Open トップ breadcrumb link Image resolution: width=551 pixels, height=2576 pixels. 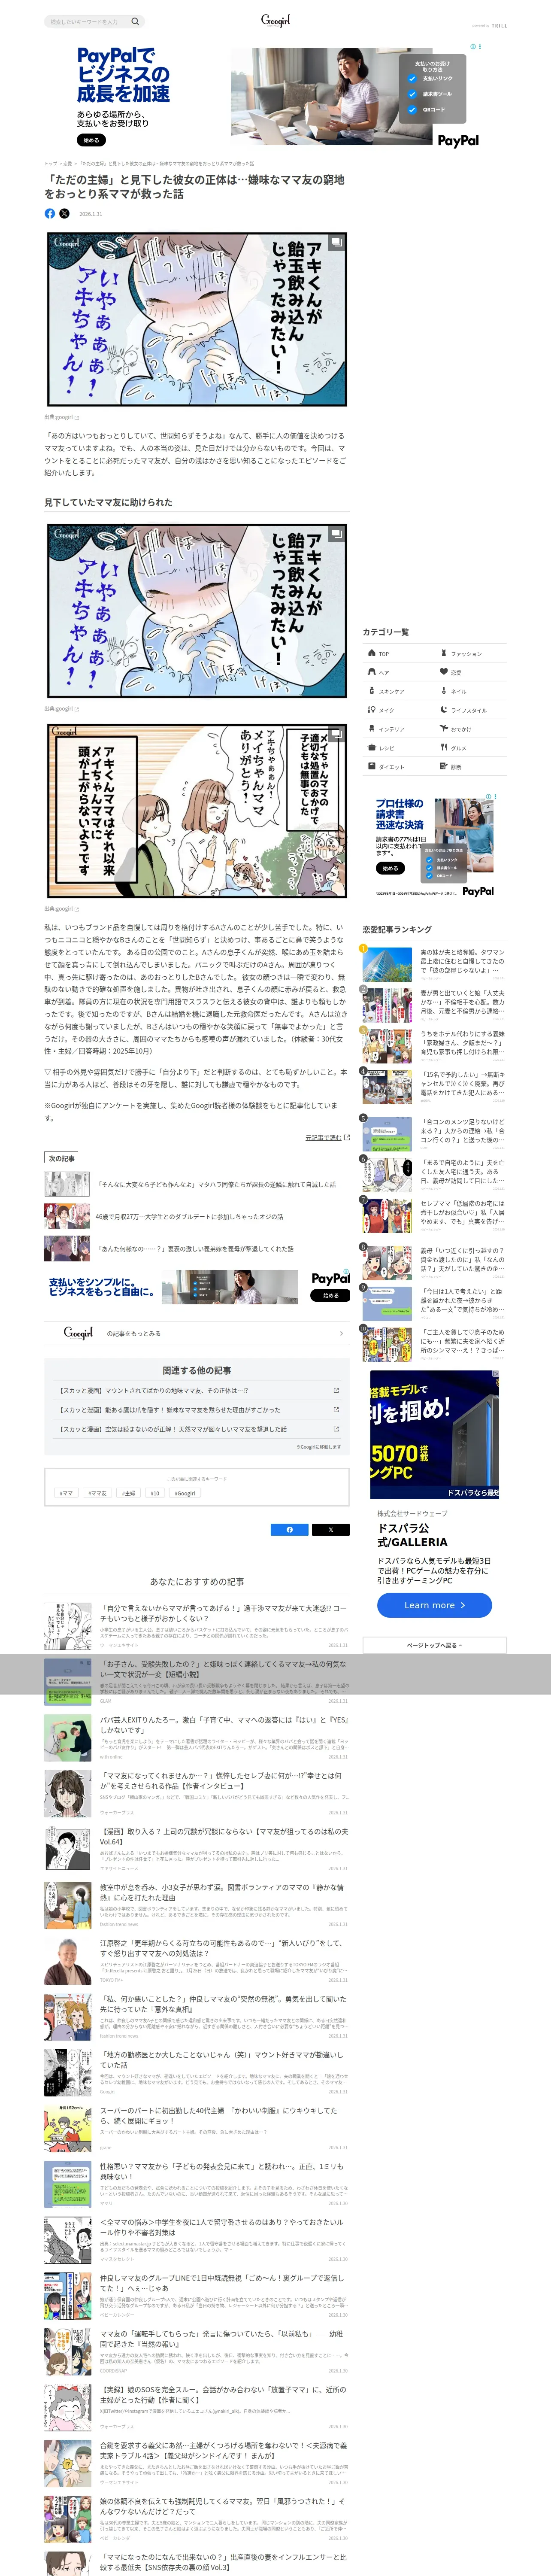(50, 164)
